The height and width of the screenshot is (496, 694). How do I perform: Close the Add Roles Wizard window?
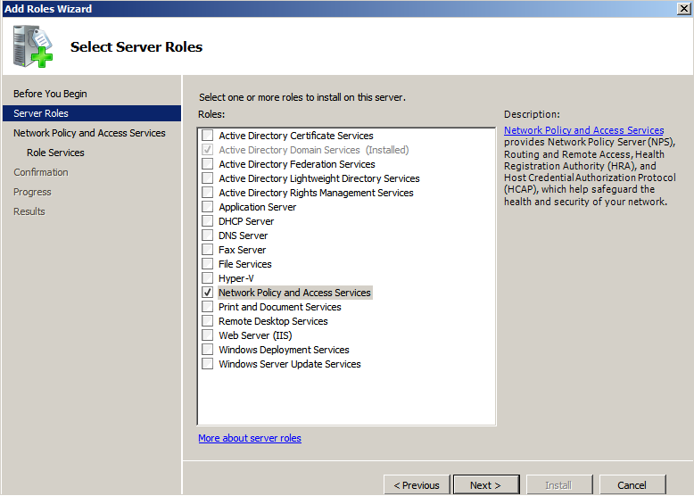click(x=683, y=9)
